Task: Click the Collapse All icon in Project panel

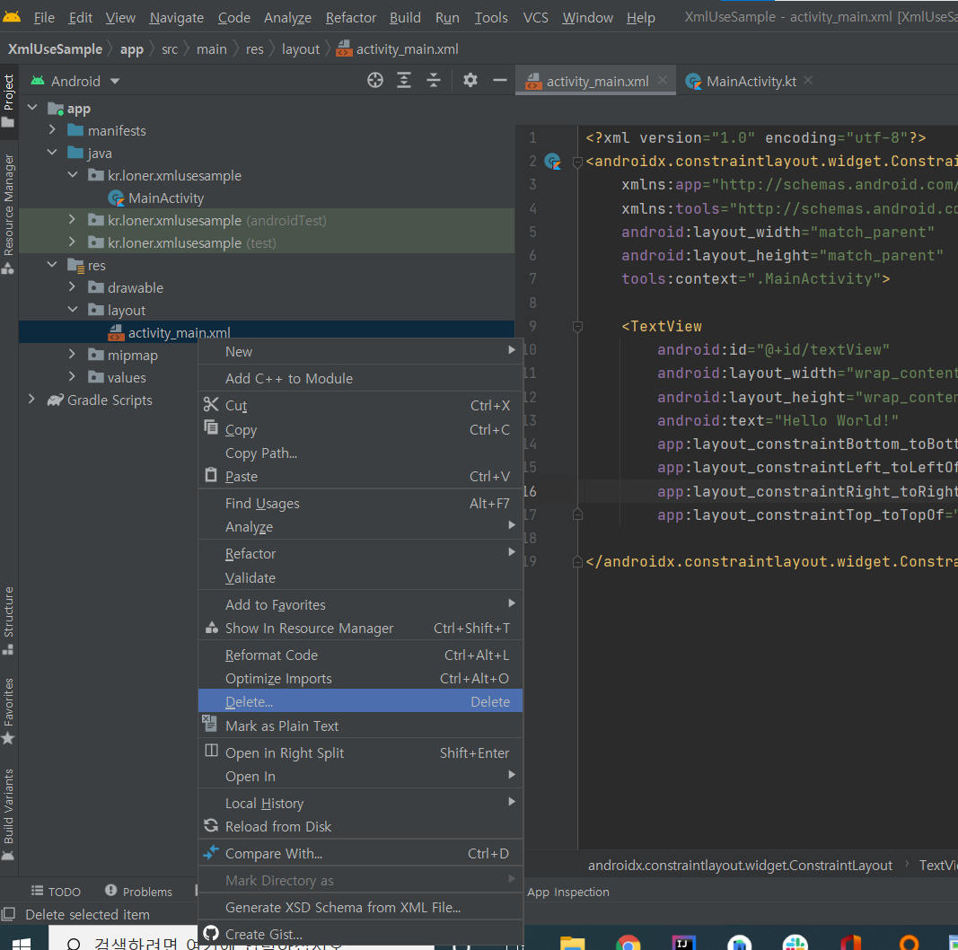Action: click(x=433, y=81)
